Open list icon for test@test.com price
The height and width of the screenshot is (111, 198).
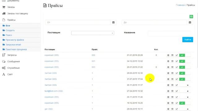click(x=172, y=91)
